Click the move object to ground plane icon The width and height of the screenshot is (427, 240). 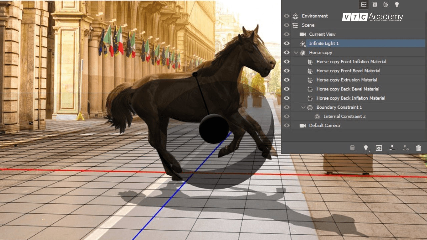[392, 148]
